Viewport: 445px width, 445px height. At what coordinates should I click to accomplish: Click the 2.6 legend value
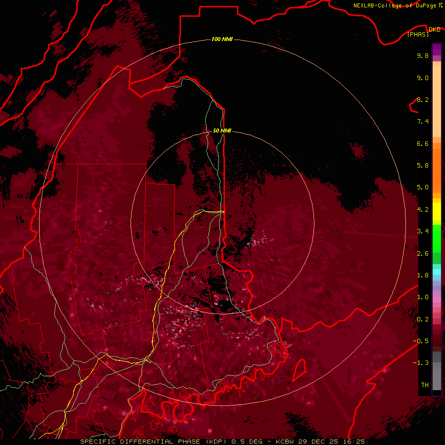click(423, 254)
